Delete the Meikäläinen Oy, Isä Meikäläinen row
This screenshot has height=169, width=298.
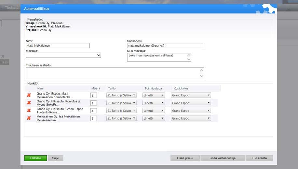coord(29,118)
